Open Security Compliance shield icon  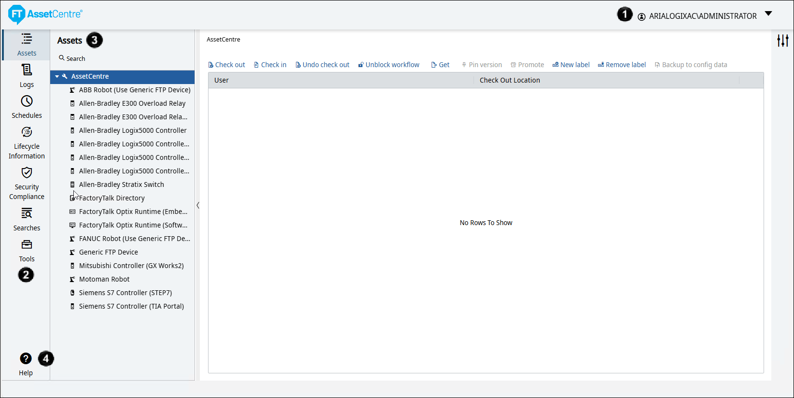coord(27,173)
